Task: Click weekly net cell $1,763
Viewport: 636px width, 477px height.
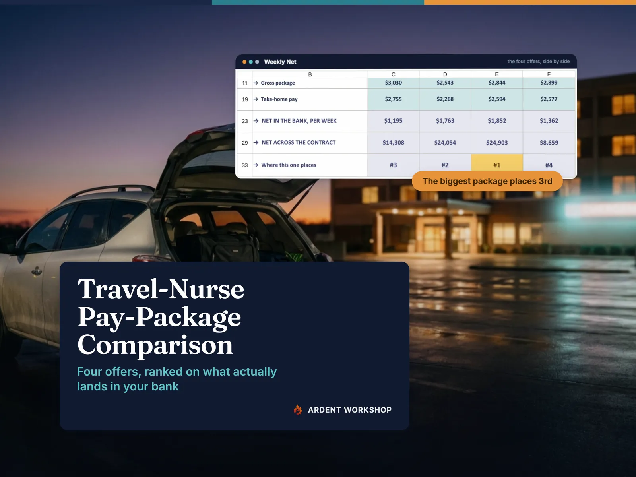Action: click(445, 121)
